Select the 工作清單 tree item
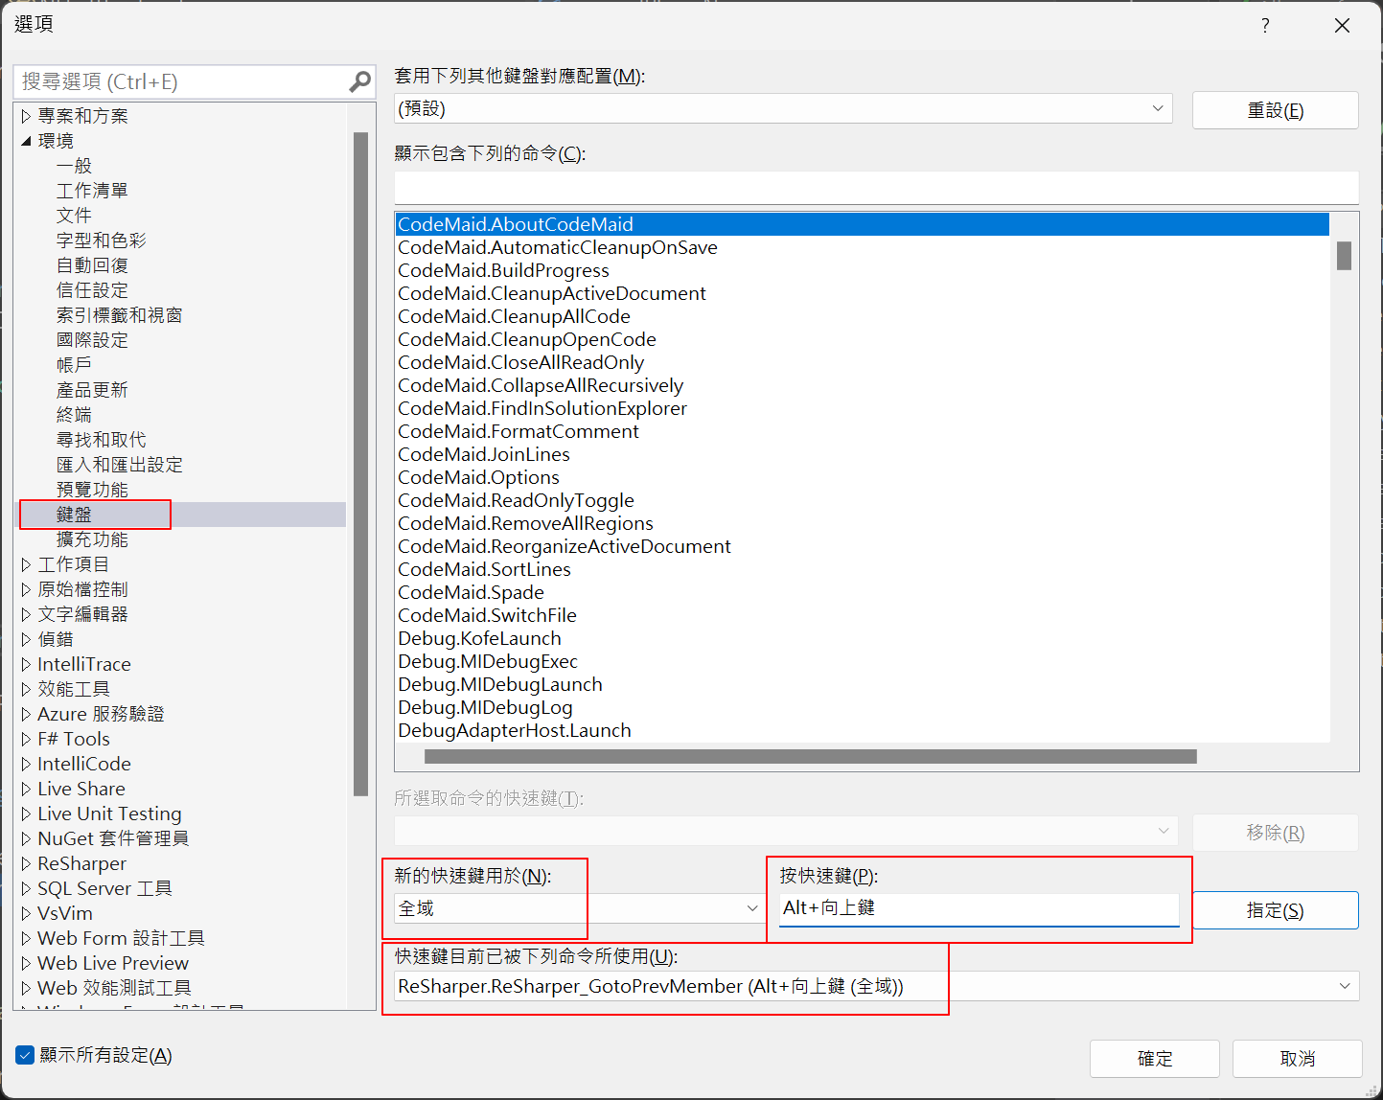The width and height of the screenshot is (1383, 1100). (x=92, y=191)
